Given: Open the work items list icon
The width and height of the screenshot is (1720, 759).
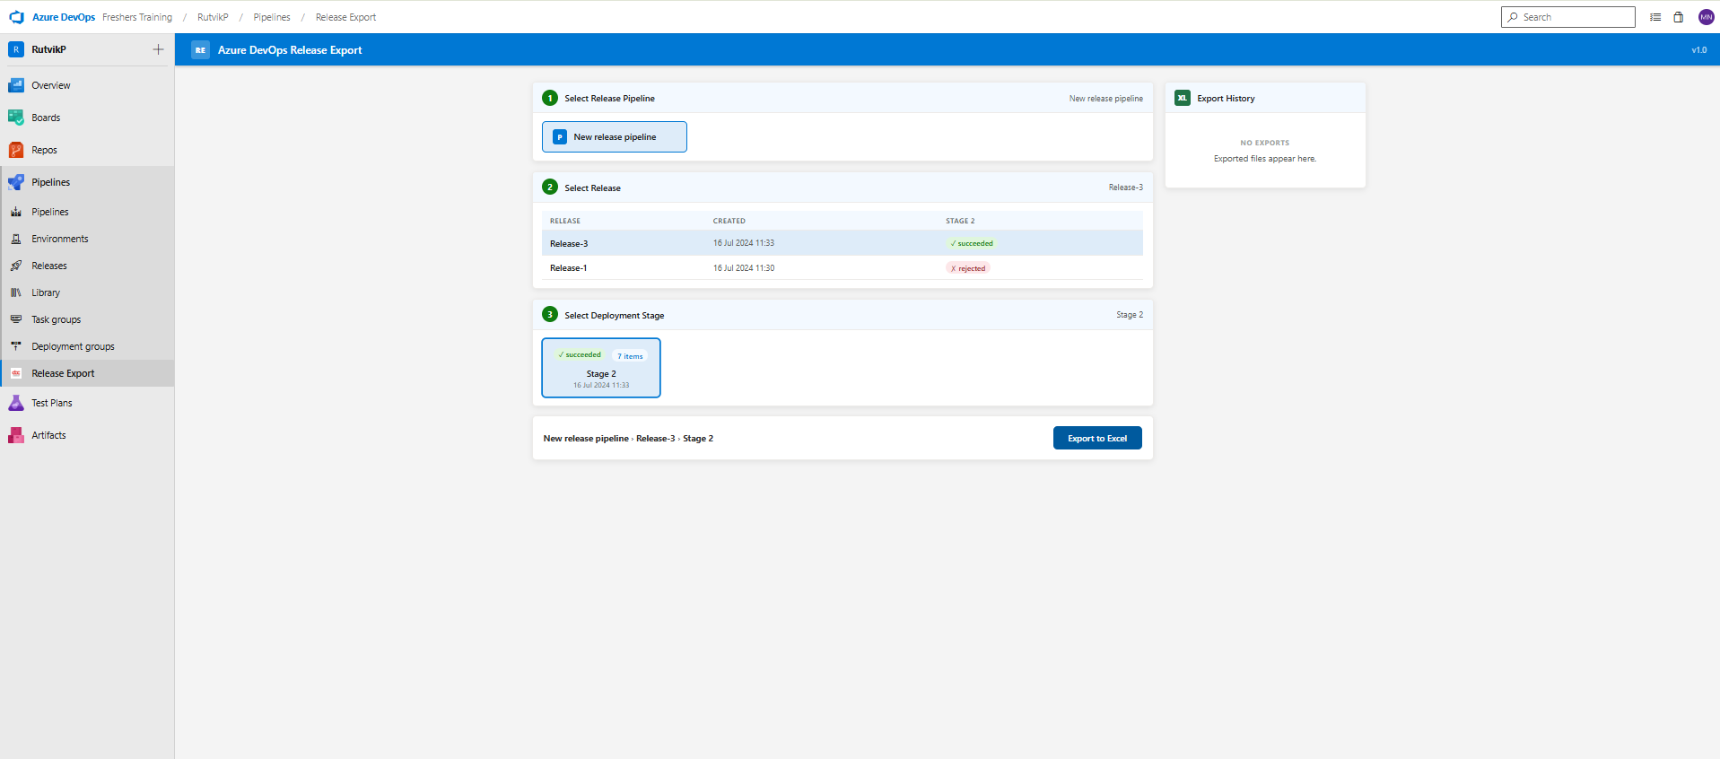Looking at the screenshot, I should [x=1655, y=17].
